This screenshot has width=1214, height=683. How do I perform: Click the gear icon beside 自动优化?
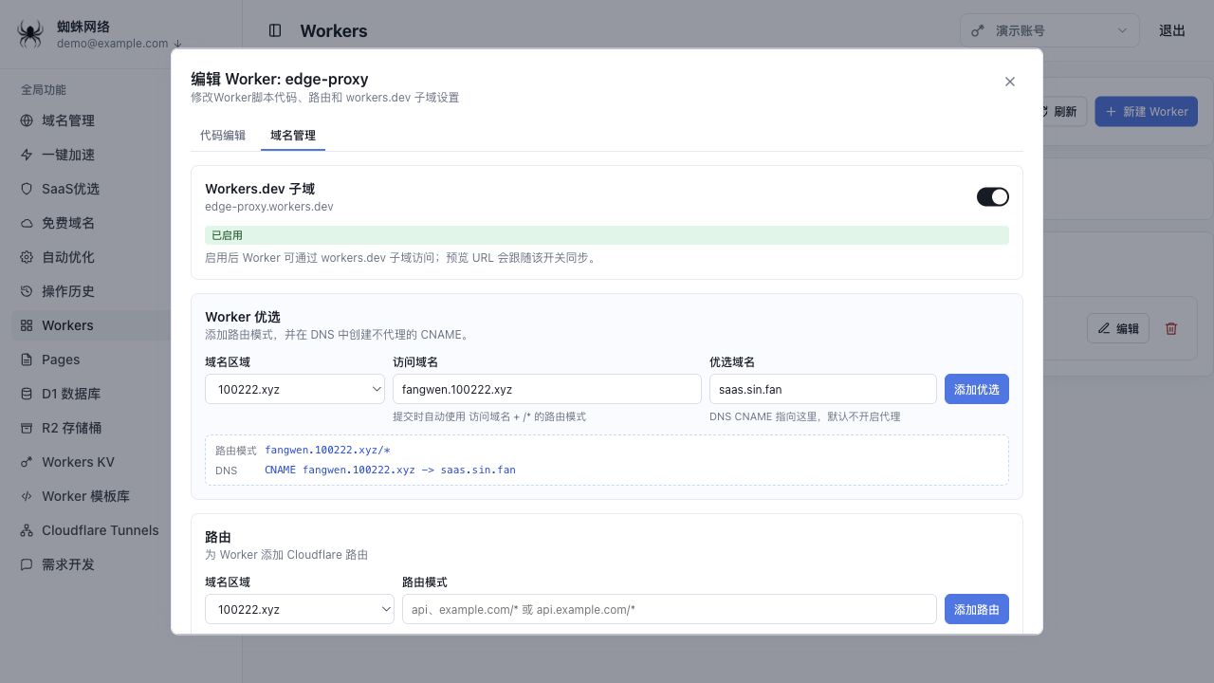(x=27, y=257)
